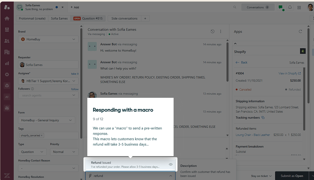Open the Followers search agents dropdown
The width and height of the screenshot is (314, 180).
pos(48,95)
